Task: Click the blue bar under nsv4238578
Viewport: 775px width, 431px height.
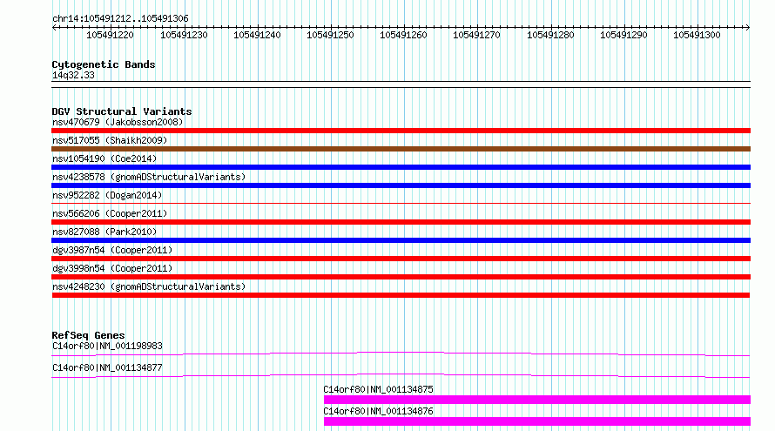Action: [401, 185]
